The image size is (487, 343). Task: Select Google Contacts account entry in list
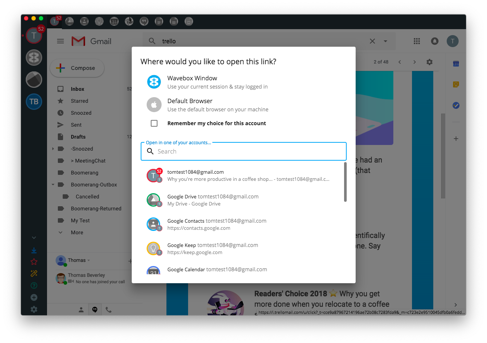pos(242,224)
